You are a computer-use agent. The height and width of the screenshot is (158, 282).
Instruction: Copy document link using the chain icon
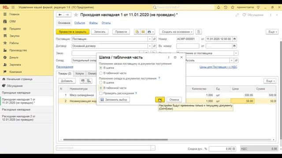237,15
